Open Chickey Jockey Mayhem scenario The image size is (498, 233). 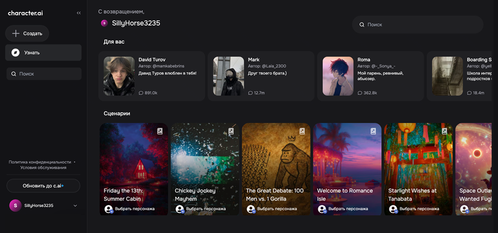(205, 169)
